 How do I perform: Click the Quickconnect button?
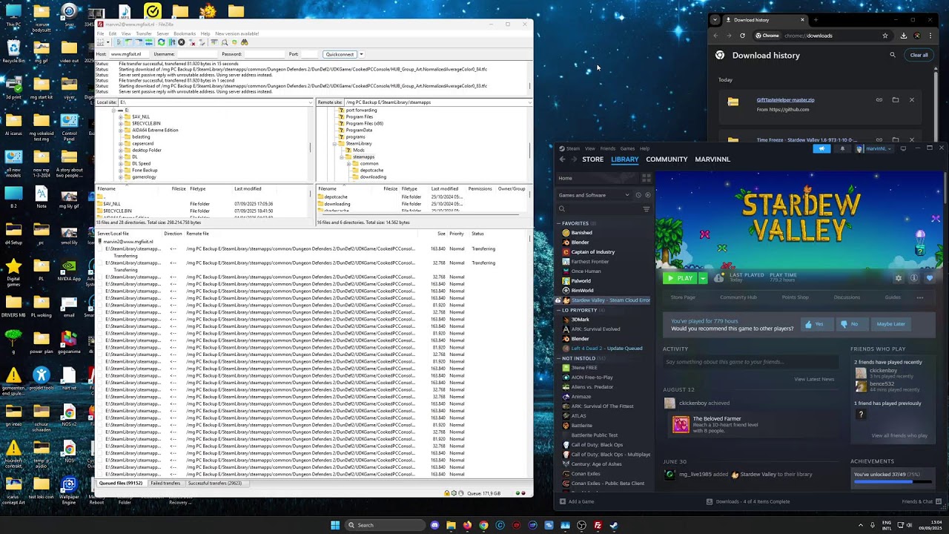click(x=340, y=54)
